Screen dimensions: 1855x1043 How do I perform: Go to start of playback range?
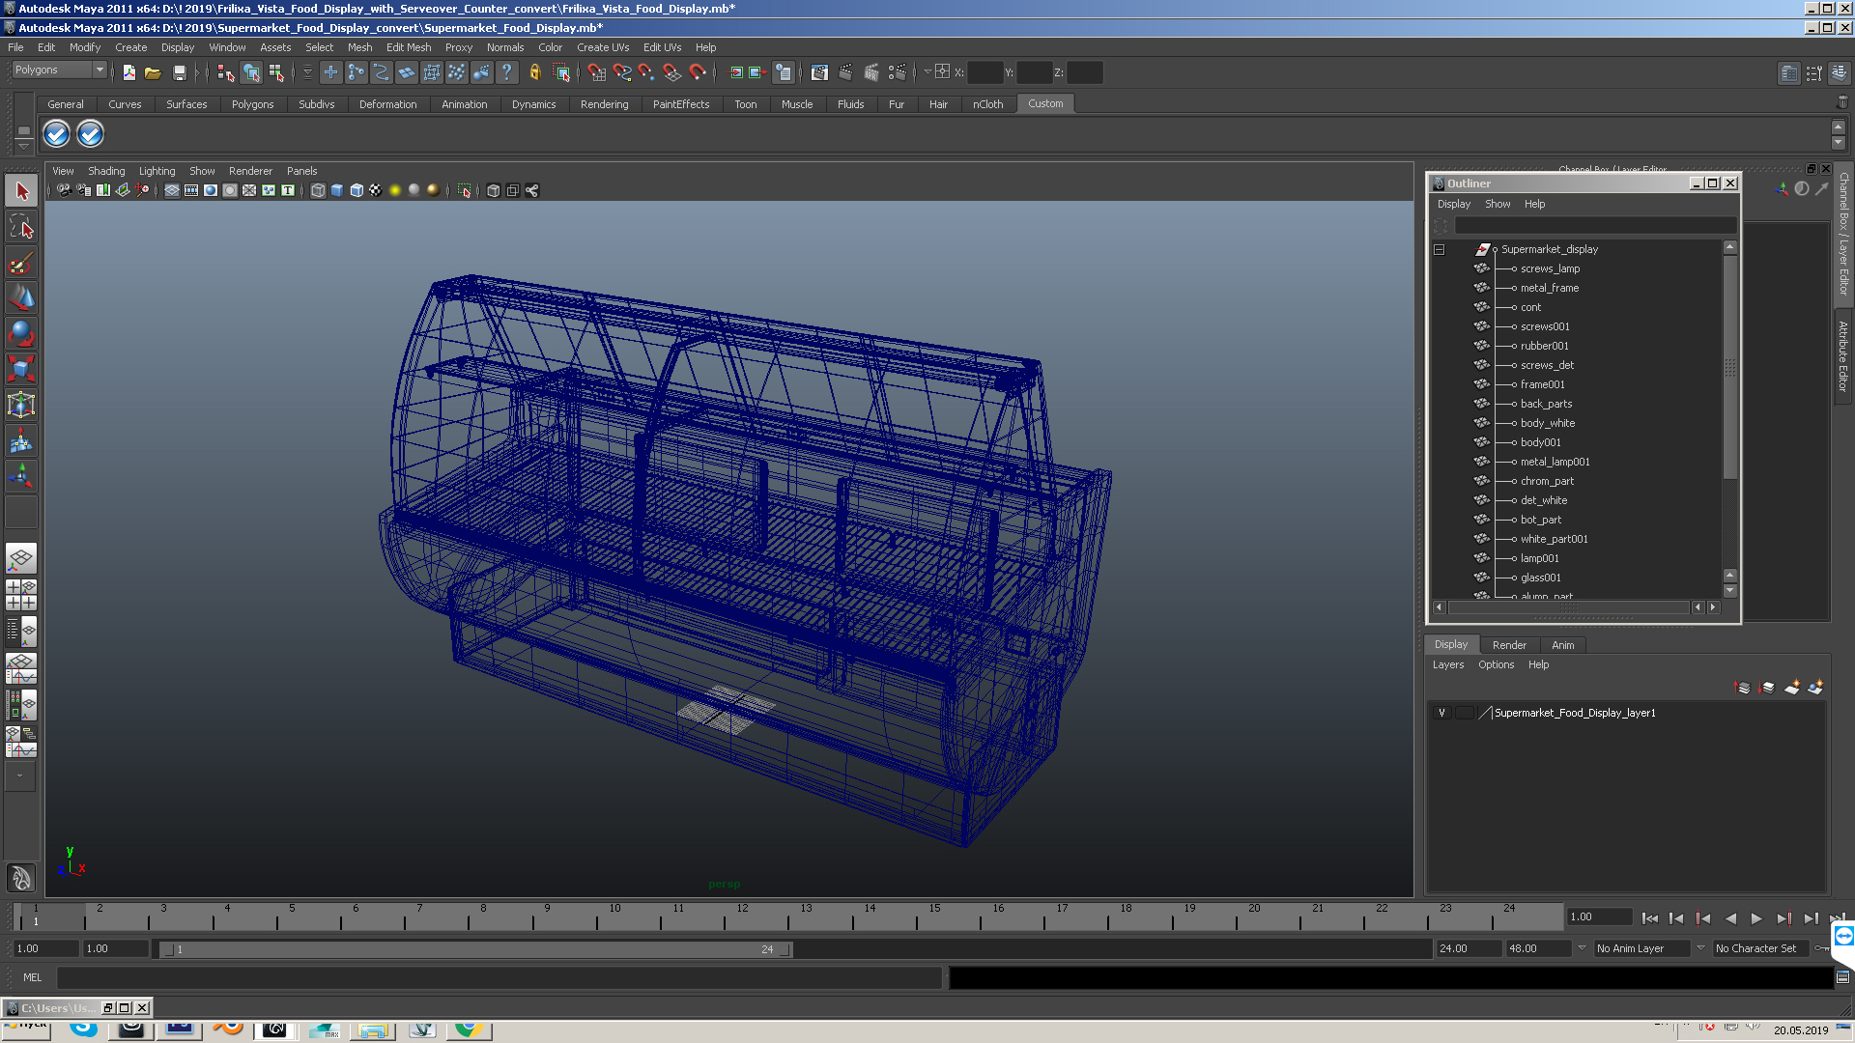(x=1649, y=918)
